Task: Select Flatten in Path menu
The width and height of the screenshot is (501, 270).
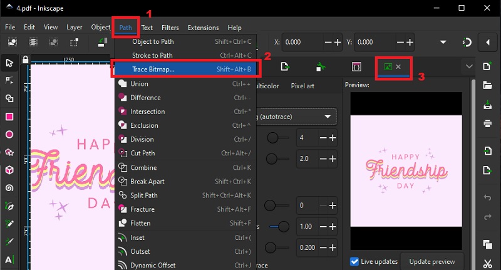Action: point(185,223)
